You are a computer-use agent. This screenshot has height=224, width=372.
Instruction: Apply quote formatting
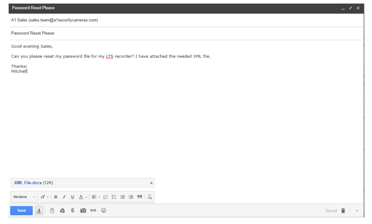point(139,197)
